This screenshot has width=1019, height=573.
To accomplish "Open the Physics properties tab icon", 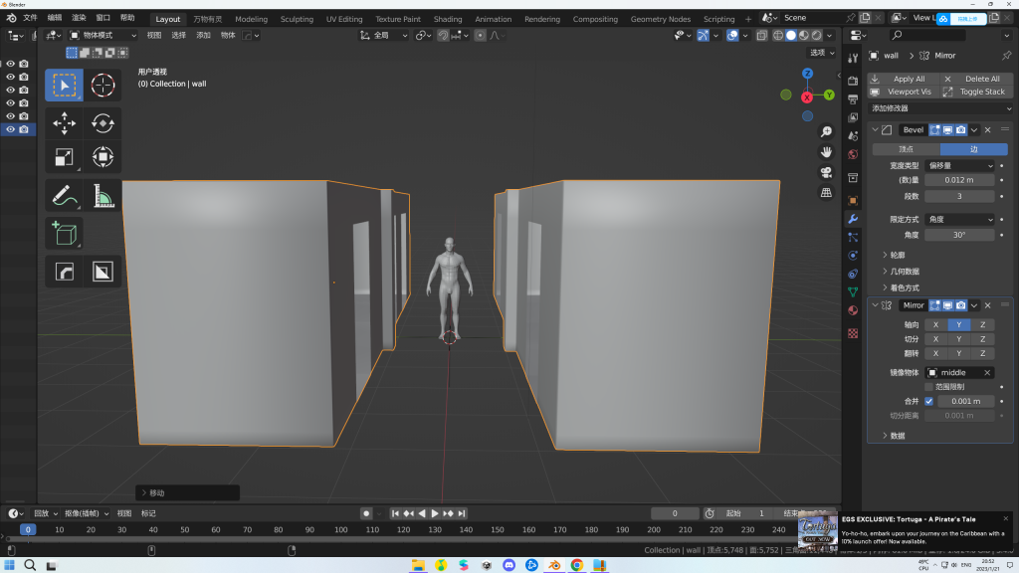I will (853, 256).
